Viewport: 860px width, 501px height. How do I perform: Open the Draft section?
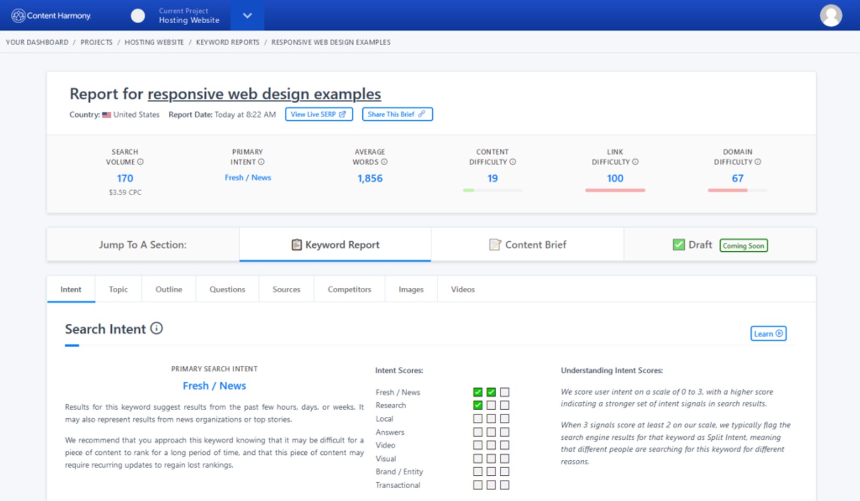pos(720,245)
